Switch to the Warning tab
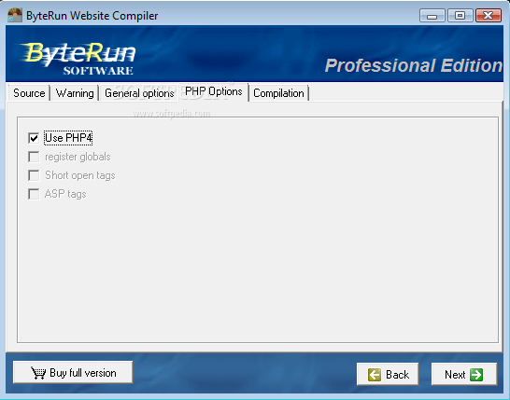Viewport: 510px width, 400px height. pyautogui.click(x=75, y=93)
